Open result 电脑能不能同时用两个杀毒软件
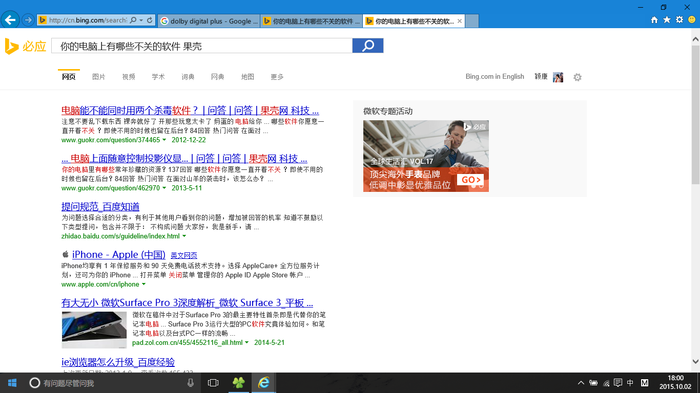The image size is (700, 393). click(x=190, y=111)
